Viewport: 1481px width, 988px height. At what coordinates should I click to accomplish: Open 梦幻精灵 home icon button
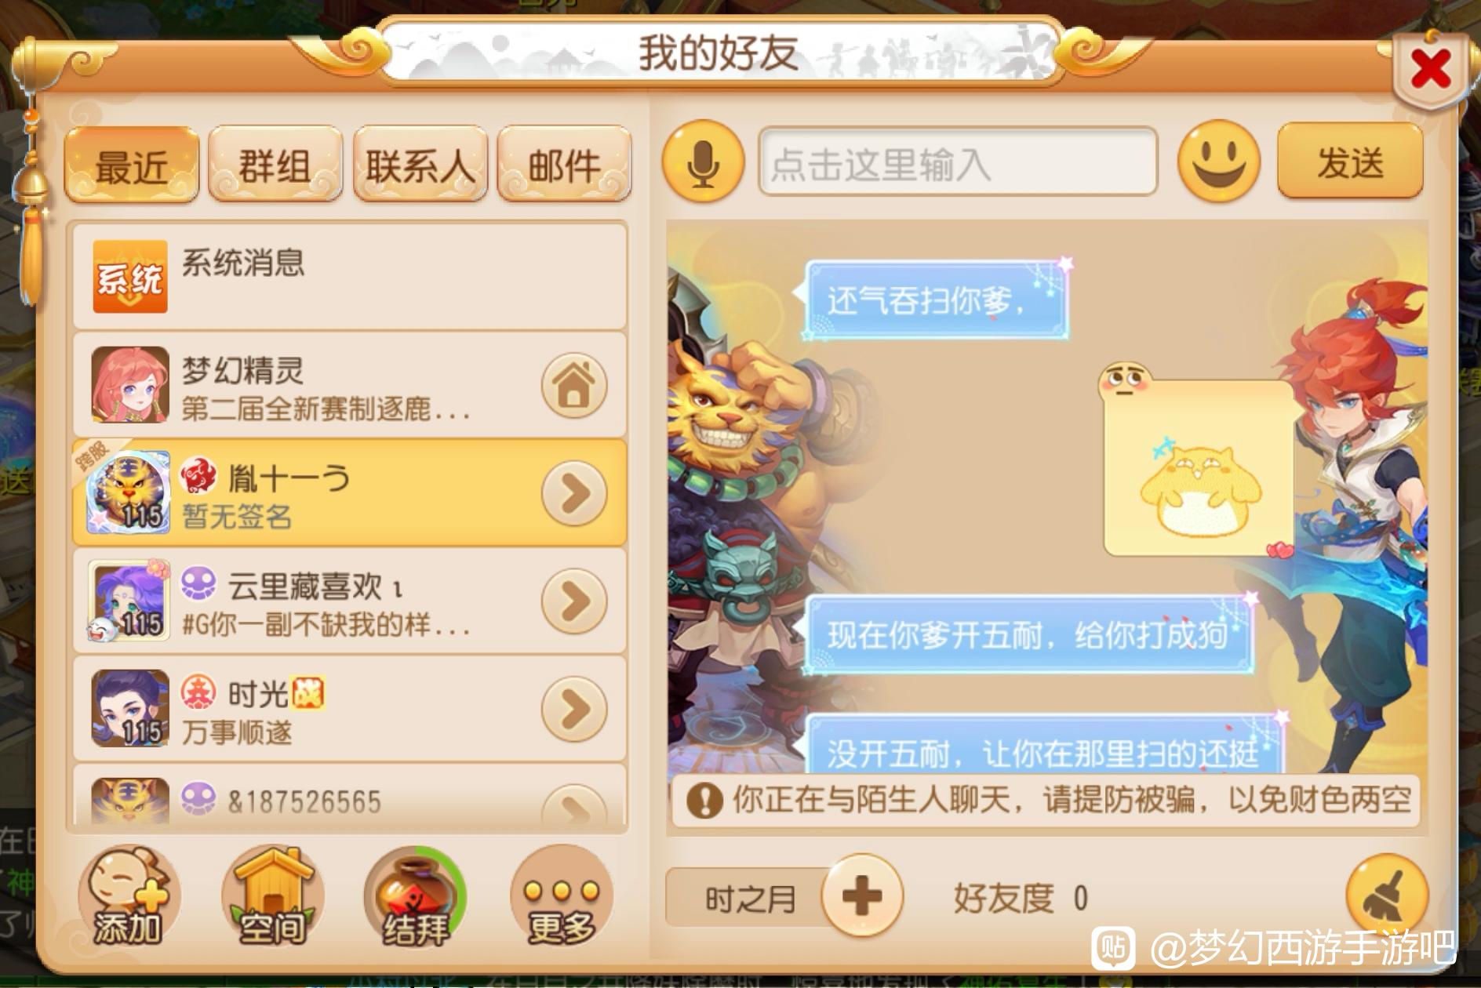pyautogui.click(x=574, y=386)
